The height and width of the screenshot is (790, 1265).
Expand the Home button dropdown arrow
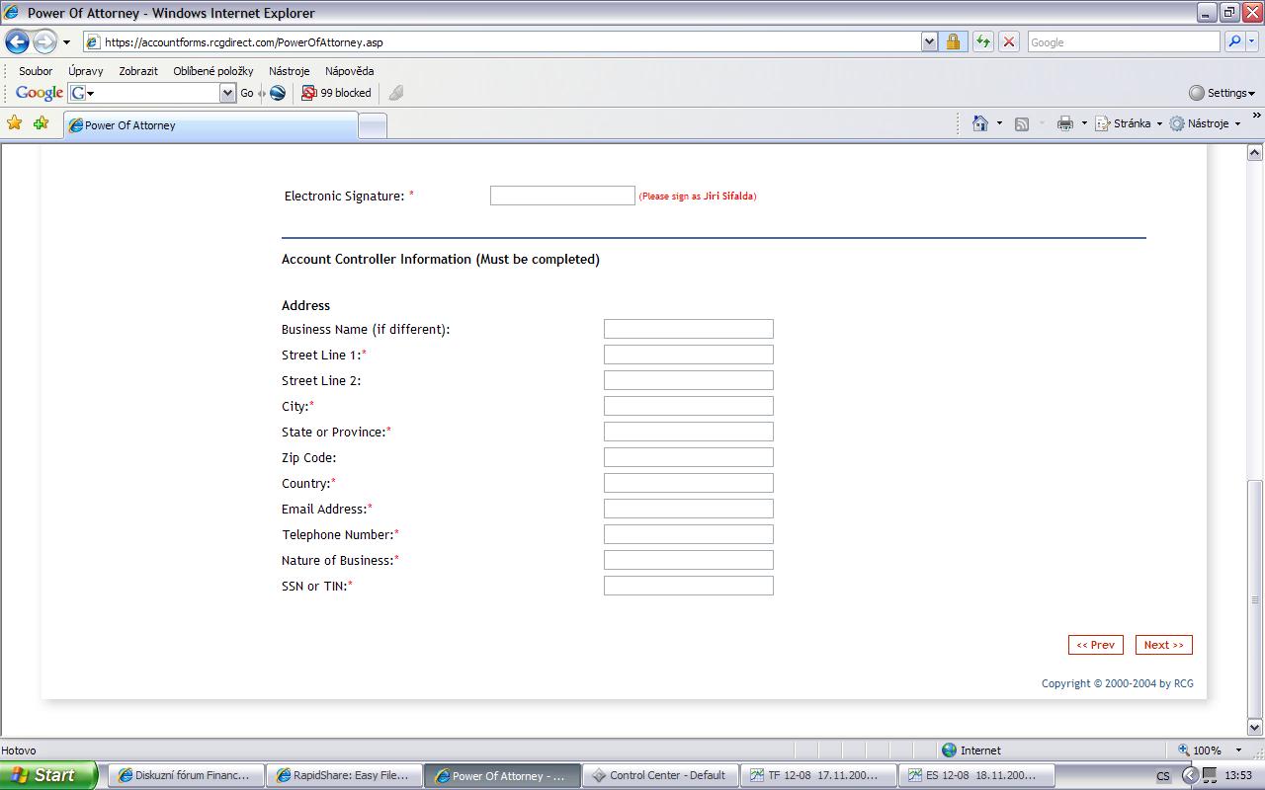(x=999, y=124)
